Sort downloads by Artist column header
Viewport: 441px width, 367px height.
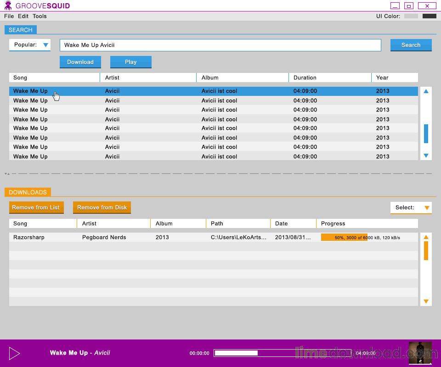113,223
